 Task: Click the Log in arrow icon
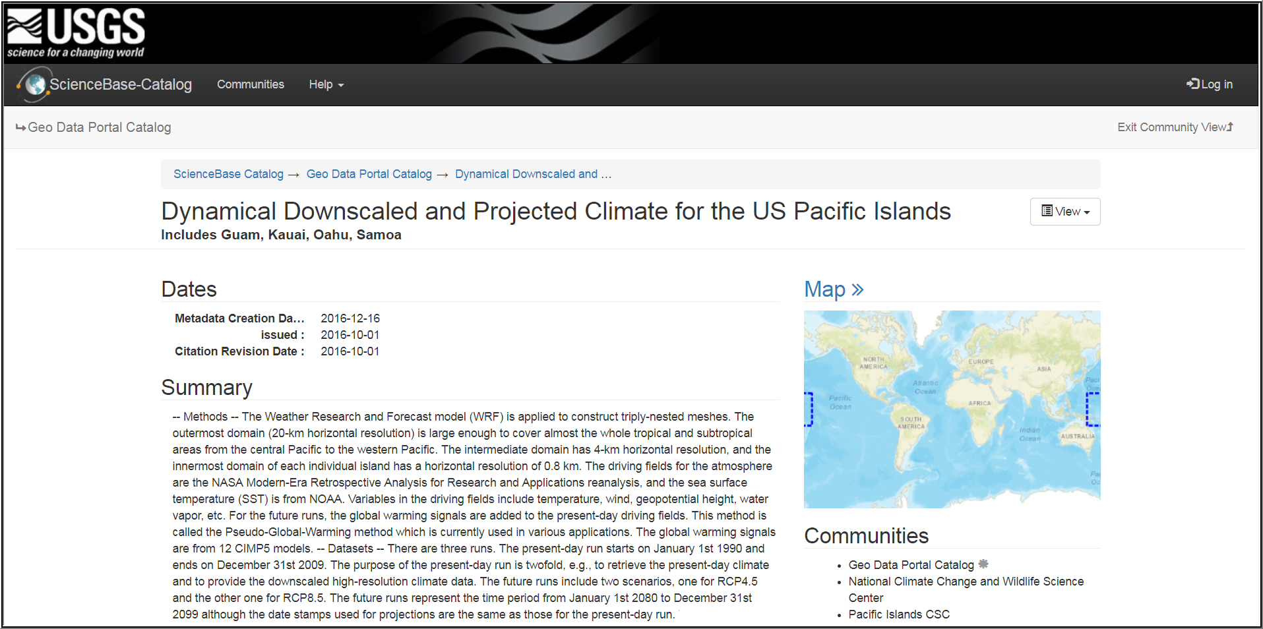click(x=1192, y=84)
